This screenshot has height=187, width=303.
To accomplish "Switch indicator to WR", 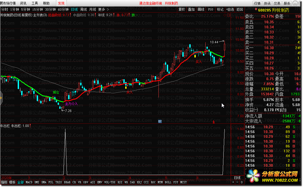I will (126, 182).
